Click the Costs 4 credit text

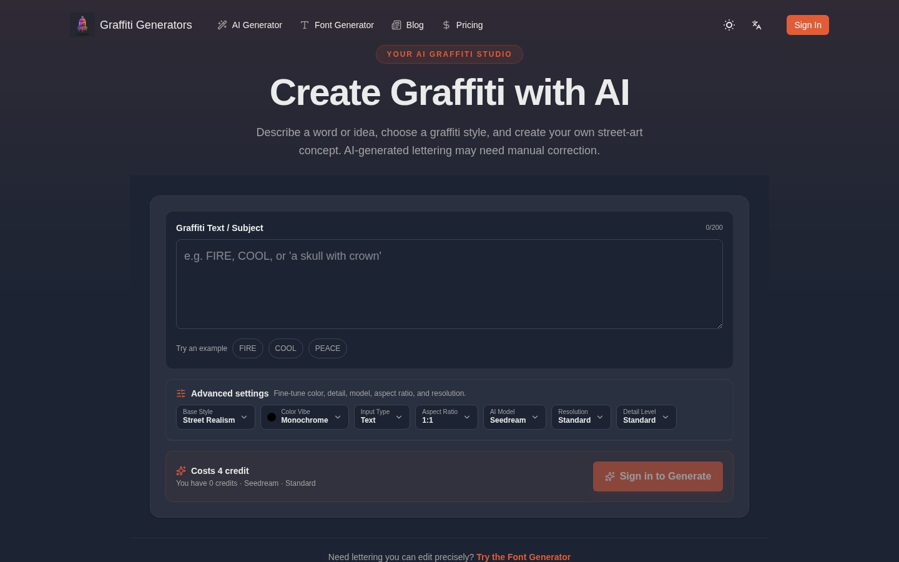click(220, 471)
